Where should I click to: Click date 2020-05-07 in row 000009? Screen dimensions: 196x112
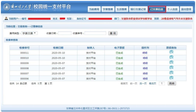(x=58, y=63)
